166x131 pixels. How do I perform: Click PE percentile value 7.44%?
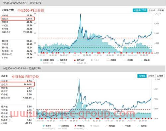pos(29,19)
